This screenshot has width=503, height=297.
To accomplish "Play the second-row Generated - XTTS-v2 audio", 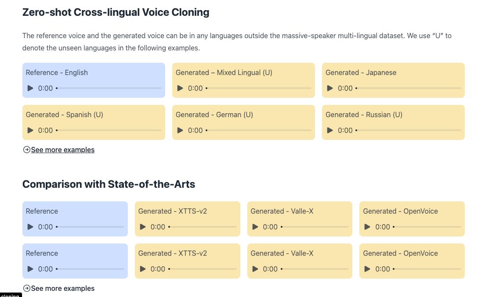I will (143, 269).
